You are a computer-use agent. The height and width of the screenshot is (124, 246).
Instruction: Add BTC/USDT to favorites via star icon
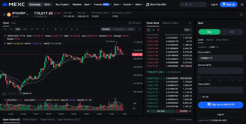pos(4,15)
